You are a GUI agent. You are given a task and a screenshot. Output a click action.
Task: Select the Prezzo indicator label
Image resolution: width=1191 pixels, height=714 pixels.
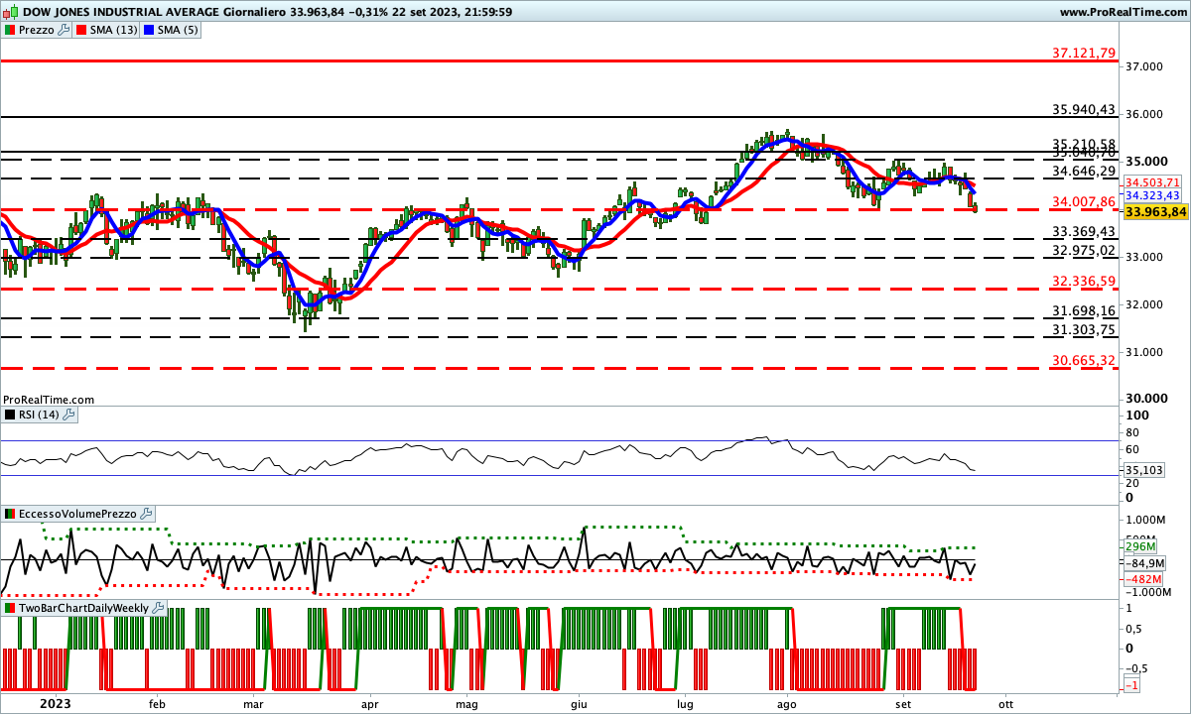click(x=37, y=31)
